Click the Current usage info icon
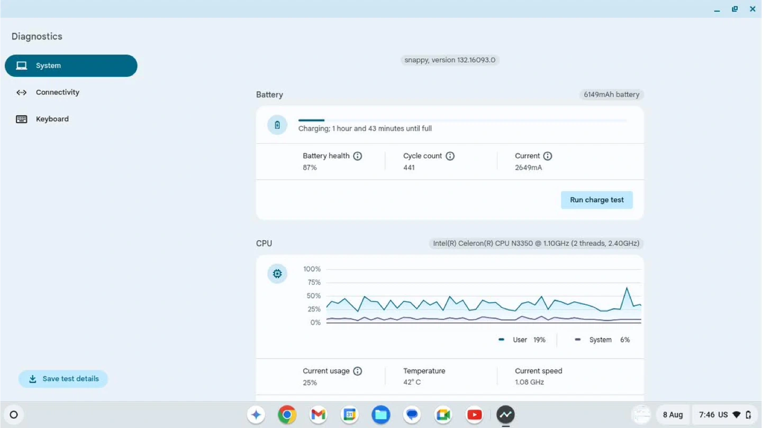Viewport: 762px width, 428px height. pos(358,371)
